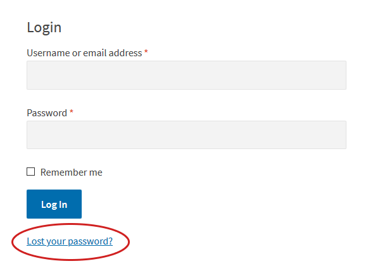Place cursor in the second gray text box
Image resolution: width=380 pixels, height=278 pixels.
[x=186, y=135]
